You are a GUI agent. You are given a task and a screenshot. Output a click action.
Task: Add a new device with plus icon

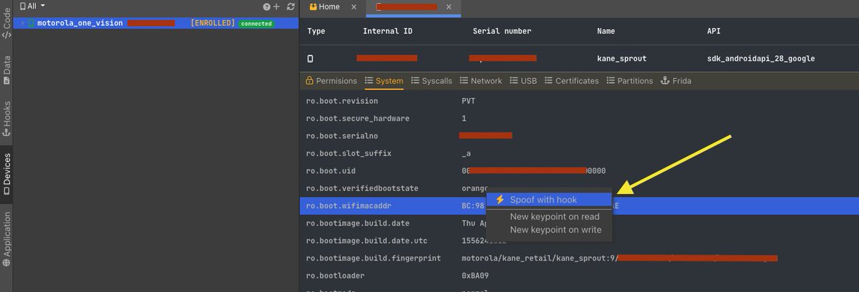coord(276,6)
